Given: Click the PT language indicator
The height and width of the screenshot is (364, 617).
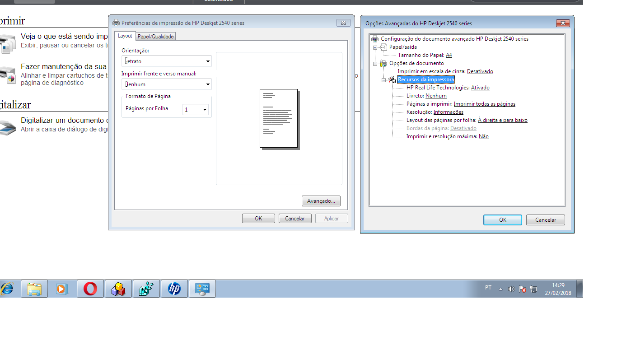Looking at the screenshot, I should pos(488,288).
